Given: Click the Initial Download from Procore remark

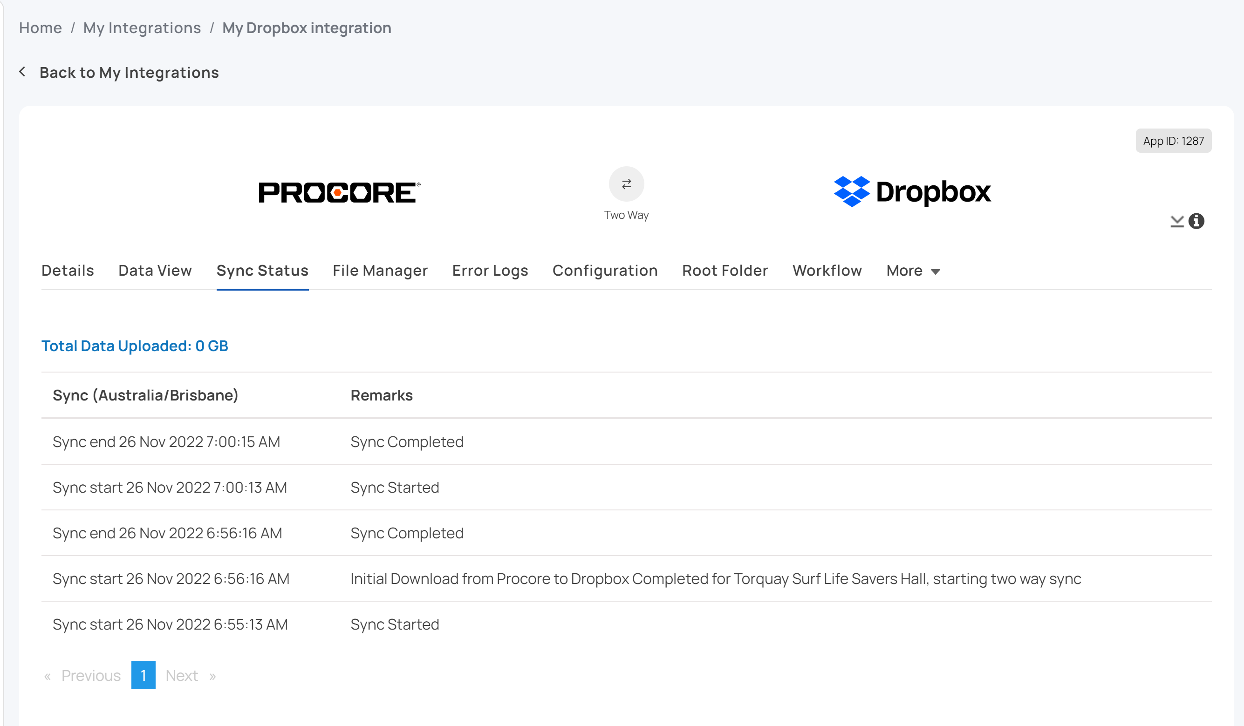Looking at the screenshot, I should [x=716, y=578].
